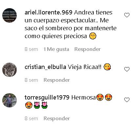Show who liked via '1 Me gusta'
This screenshot has width=140, height=133.
coord(56,49)
